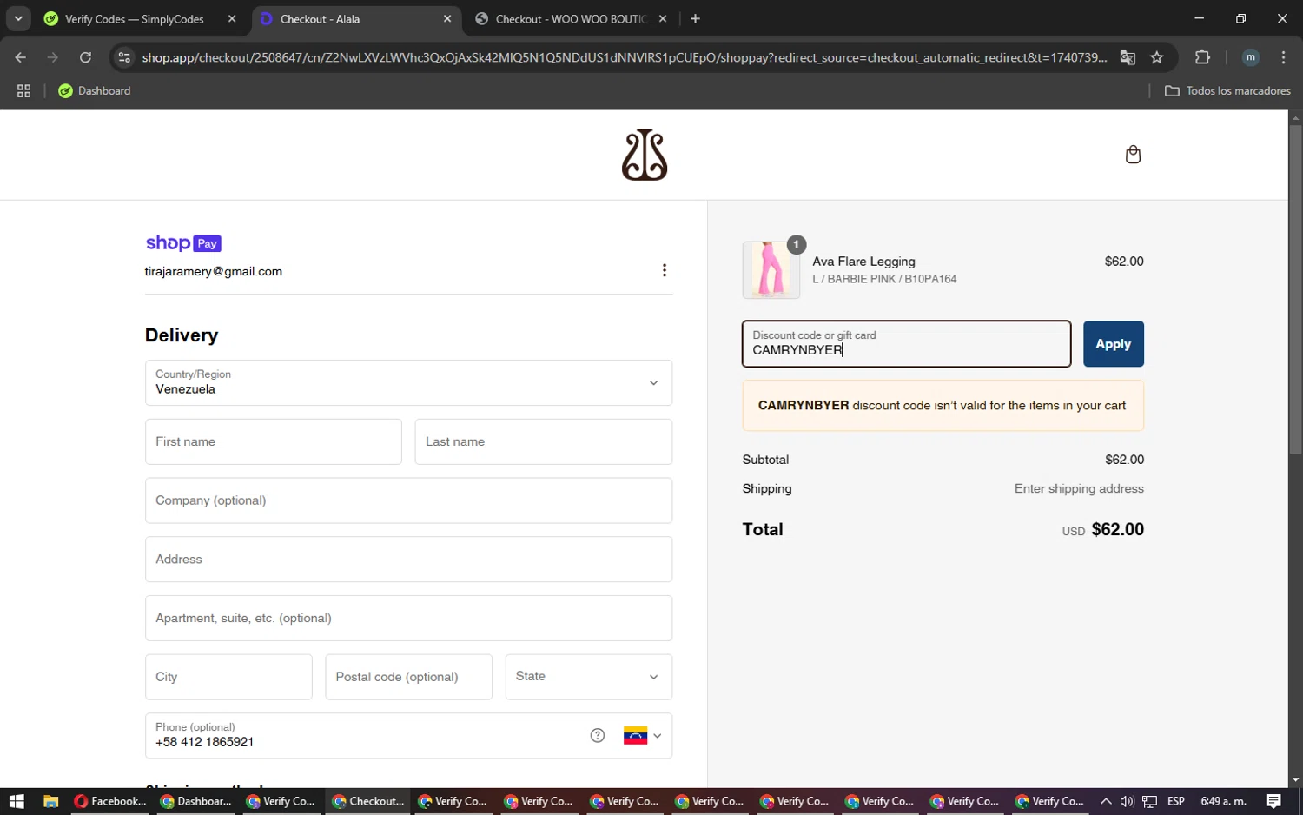Image resolution: width=1303 pixels, height=815 pixels.
Task: Click the Postal code (optional) field
Action: [408, 677]
